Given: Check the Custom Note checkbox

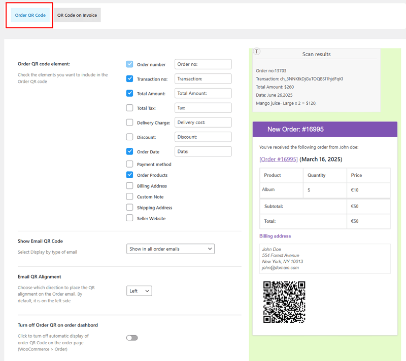Looking at the screenshot, I should 130,196.
